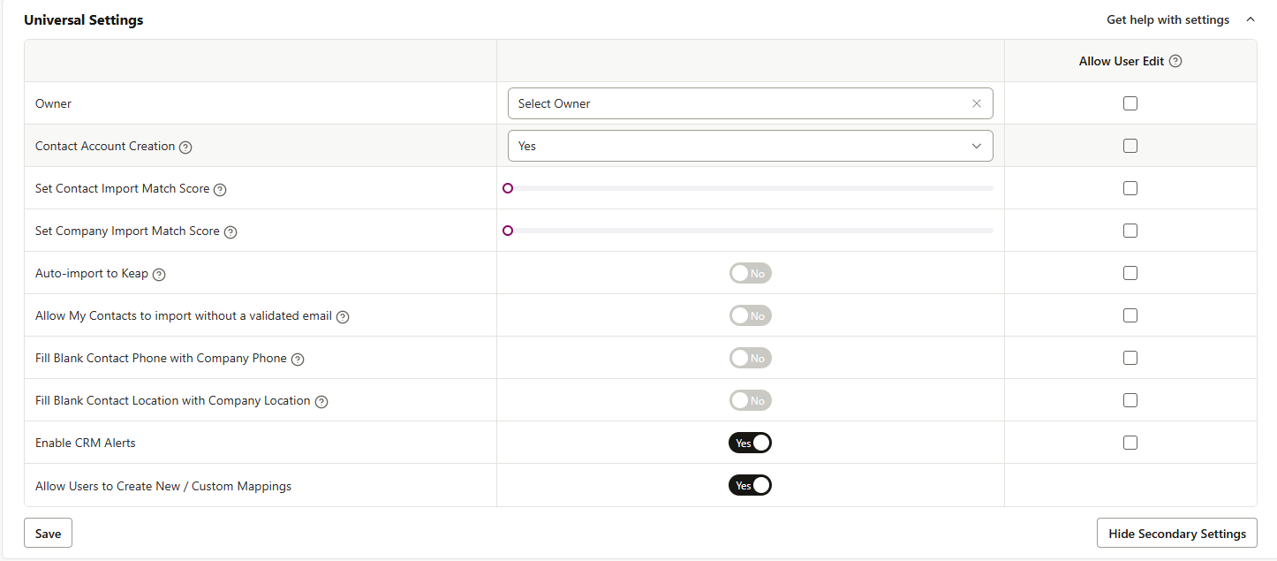Click the Allow User Edit column header

(1122, 62)
